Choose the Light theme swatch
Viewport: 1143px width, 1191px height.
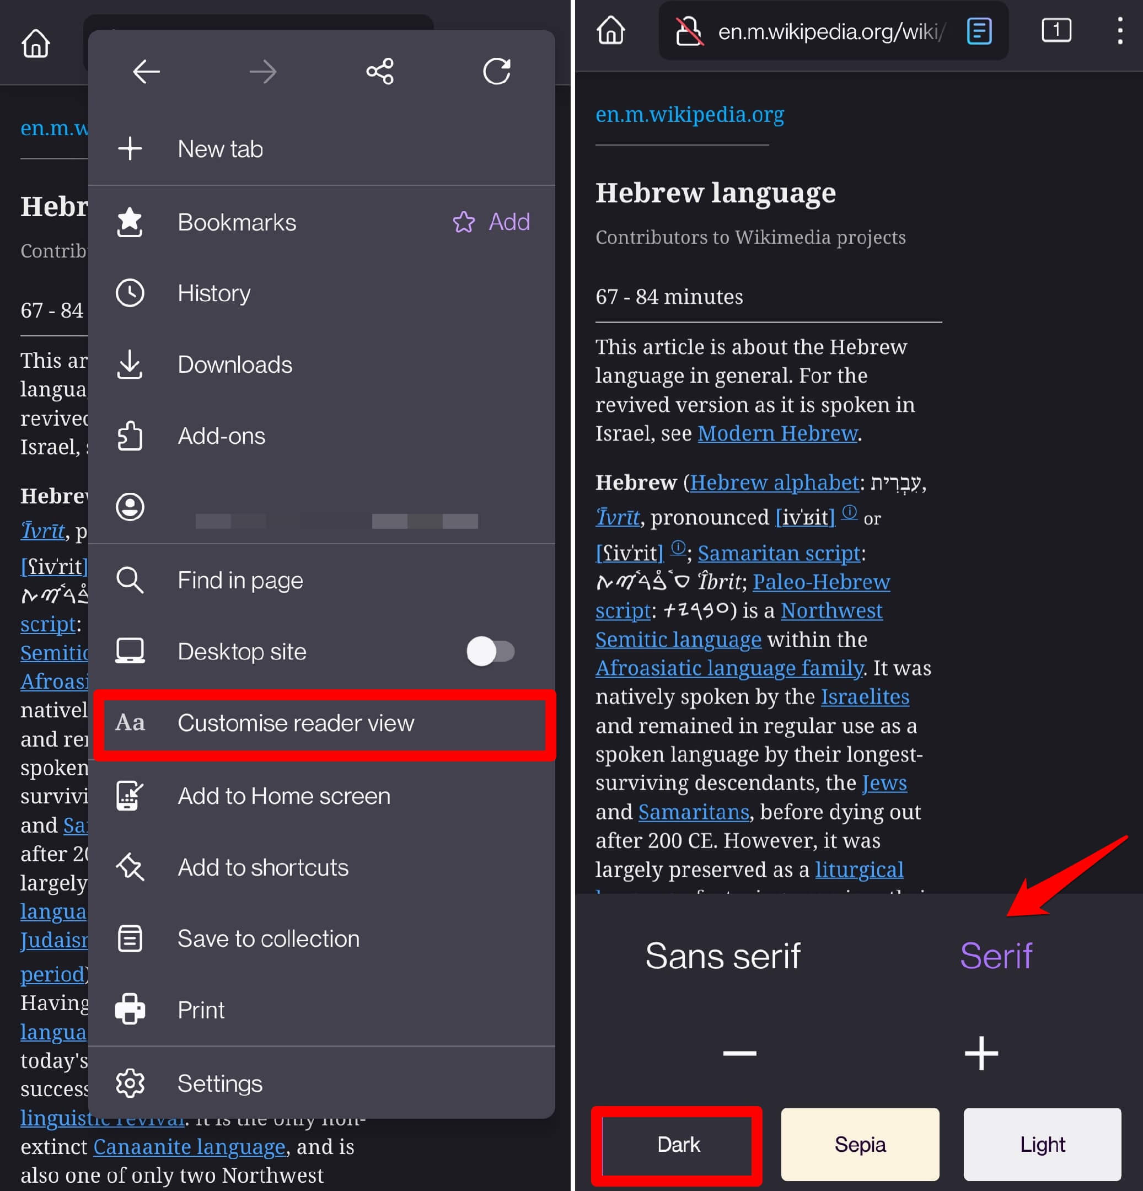pos(1042,1144)
